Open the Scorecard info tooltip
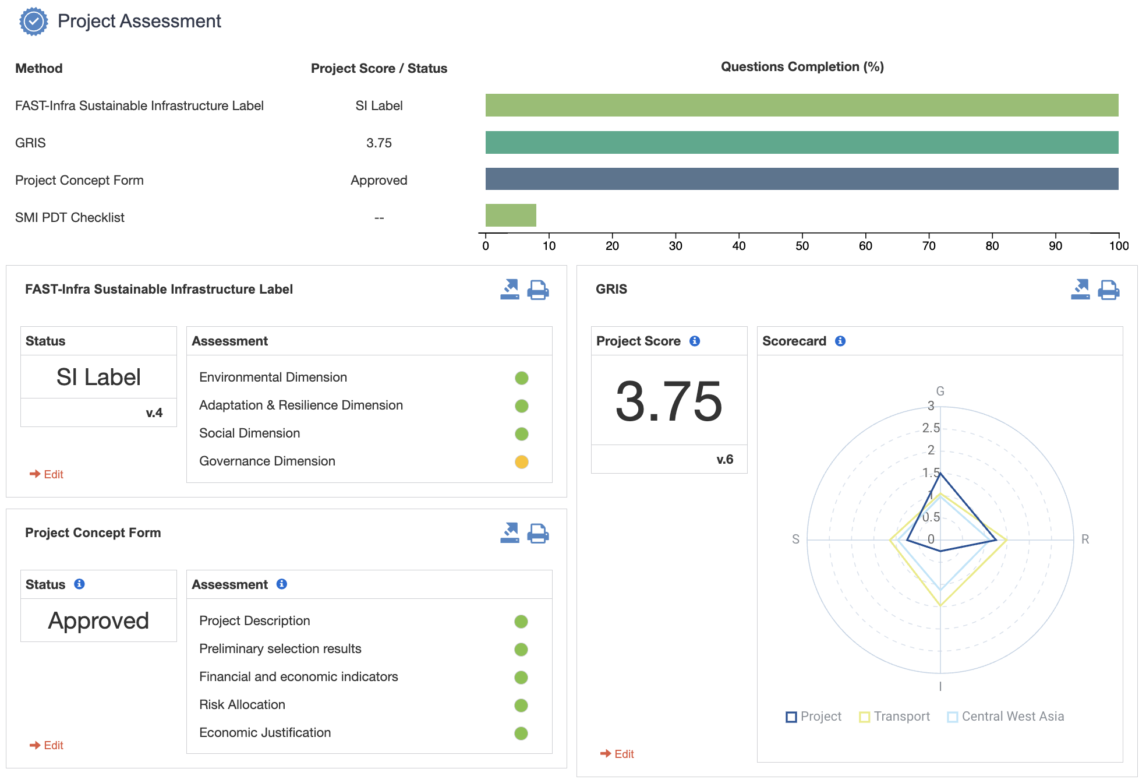The width and height of the screenshot is (1146, 783). 840,341
